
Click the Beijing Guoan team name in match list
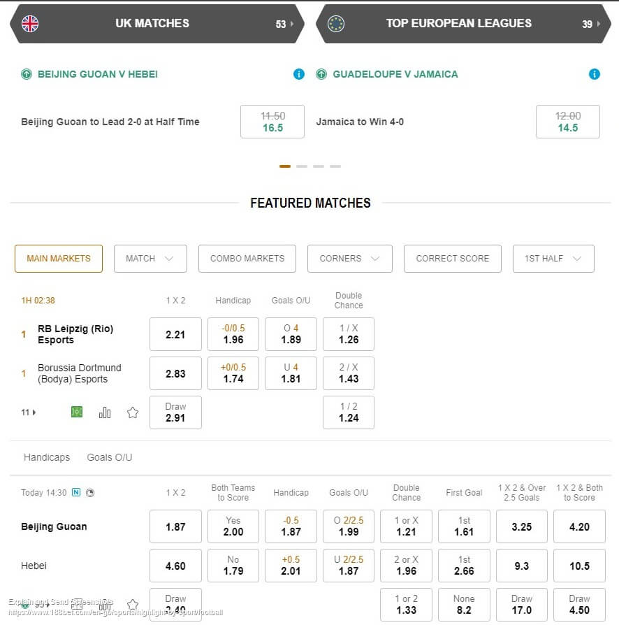[54, 526]
